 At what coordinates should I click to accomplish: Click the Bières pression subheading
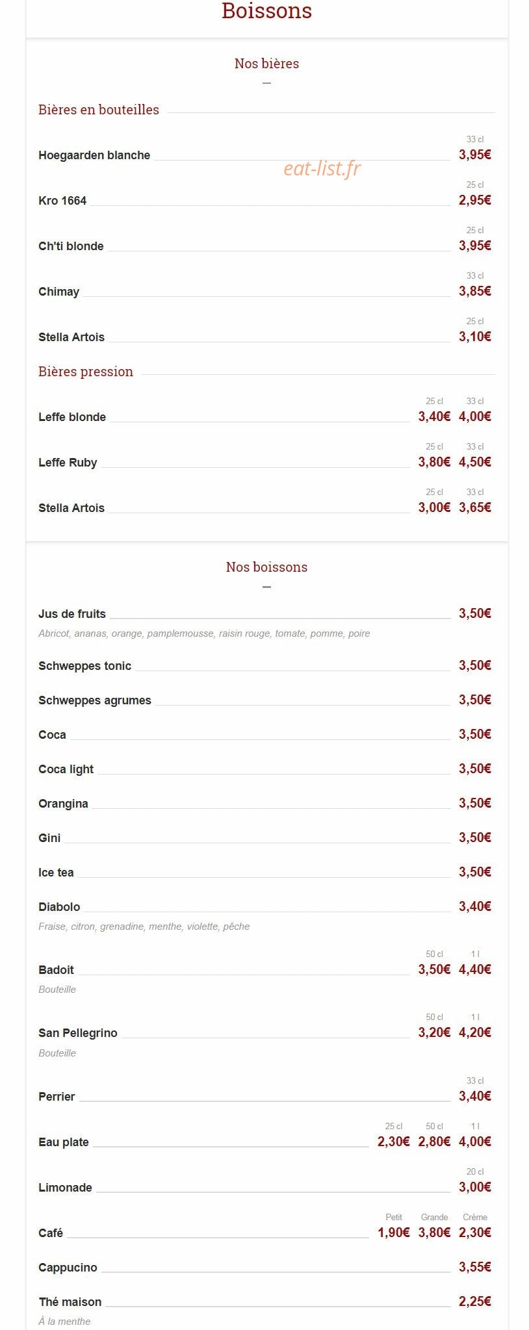click(x=86, y=372)
